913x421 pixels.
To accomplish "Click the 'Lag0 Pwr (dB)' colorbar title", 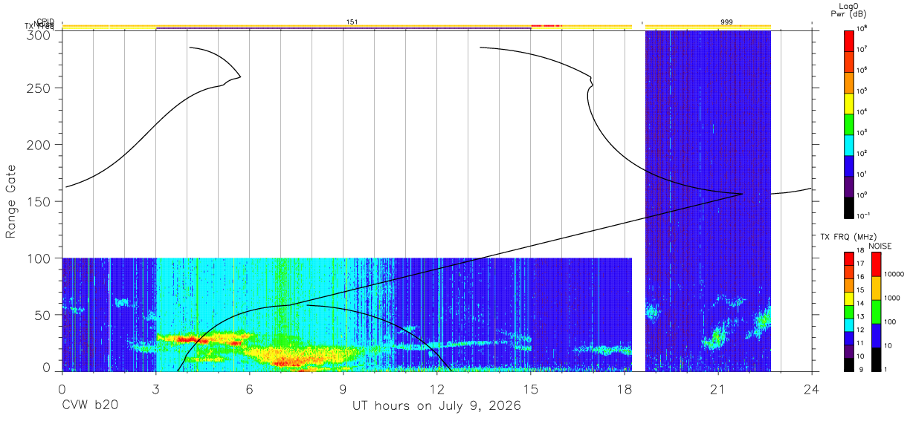I will pyautogui.click(x=848, y=10).
